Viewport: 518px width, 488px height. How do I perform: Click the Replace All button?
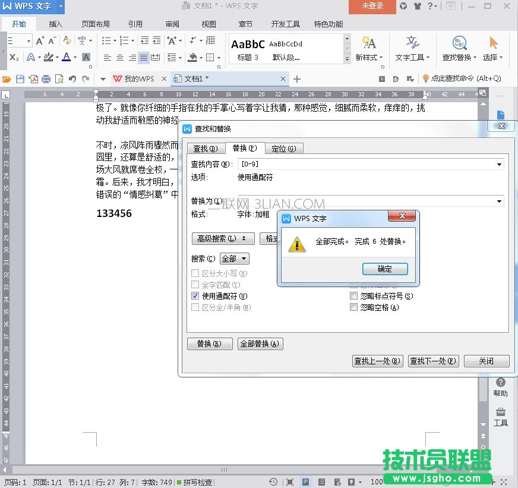point(260,344)
